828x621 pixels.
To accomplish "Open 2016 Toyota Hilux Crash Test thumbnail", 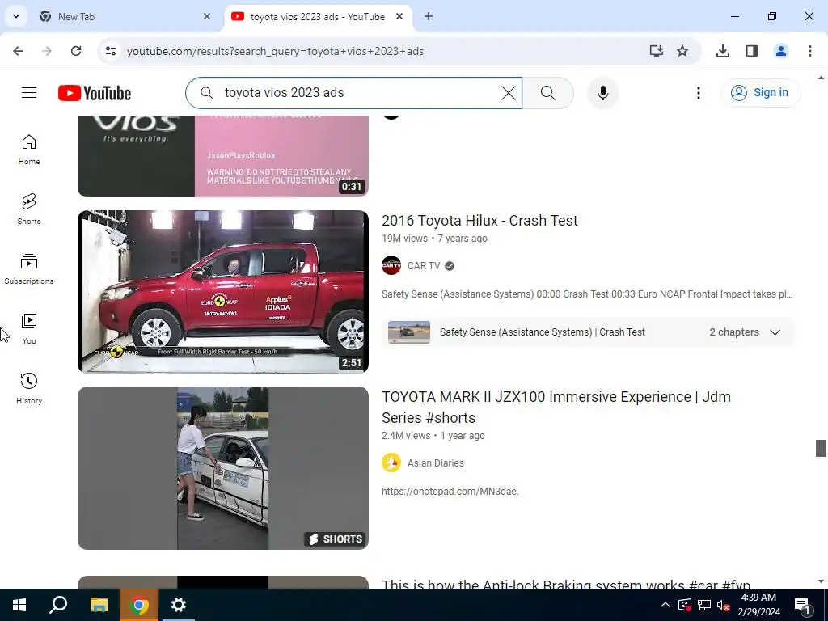I will pos(223,291).
